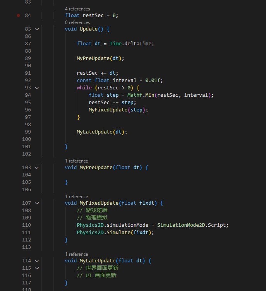Click 'deltaTime' property on line 87
Screen dimensions: 266x291
(x=138, y=44)
